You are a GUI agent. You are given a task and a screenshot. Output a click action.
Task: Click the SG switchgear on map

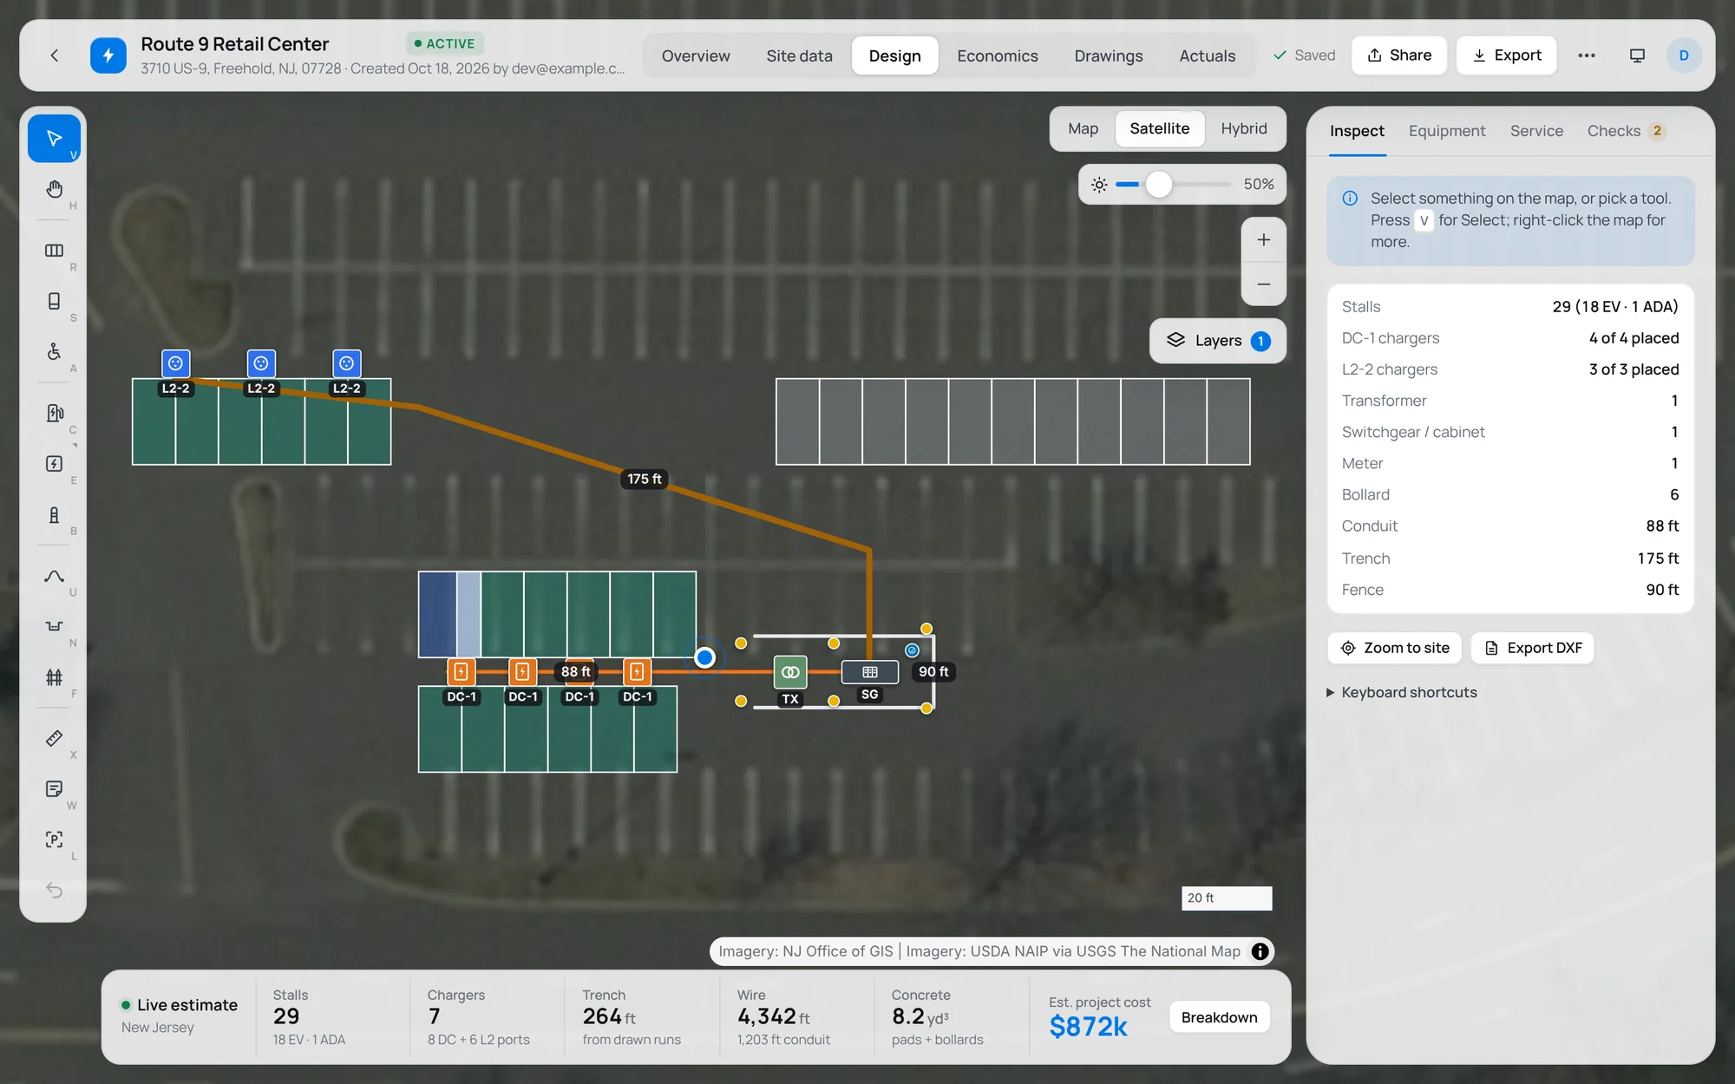tap(870, 672)
